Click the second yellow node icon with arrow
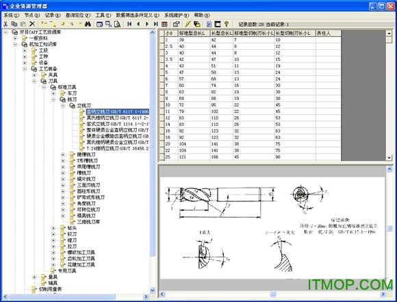The width and height of the screenshot is (397, 302). 53,24
